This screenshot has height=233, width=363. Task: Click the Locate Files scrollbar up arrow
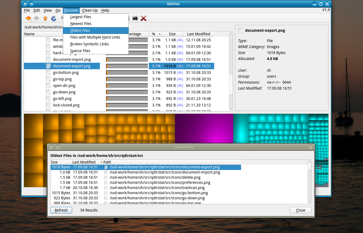310,161
